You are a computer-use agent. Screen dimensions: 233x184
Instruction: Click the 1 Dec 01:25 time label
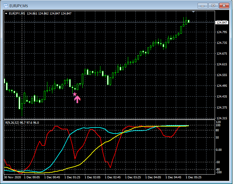point(73,178)
